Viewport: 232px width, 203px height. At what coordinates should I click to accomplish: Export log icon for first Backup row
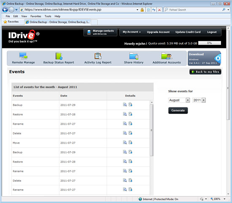pyautogui.click(x=130, y=104)
